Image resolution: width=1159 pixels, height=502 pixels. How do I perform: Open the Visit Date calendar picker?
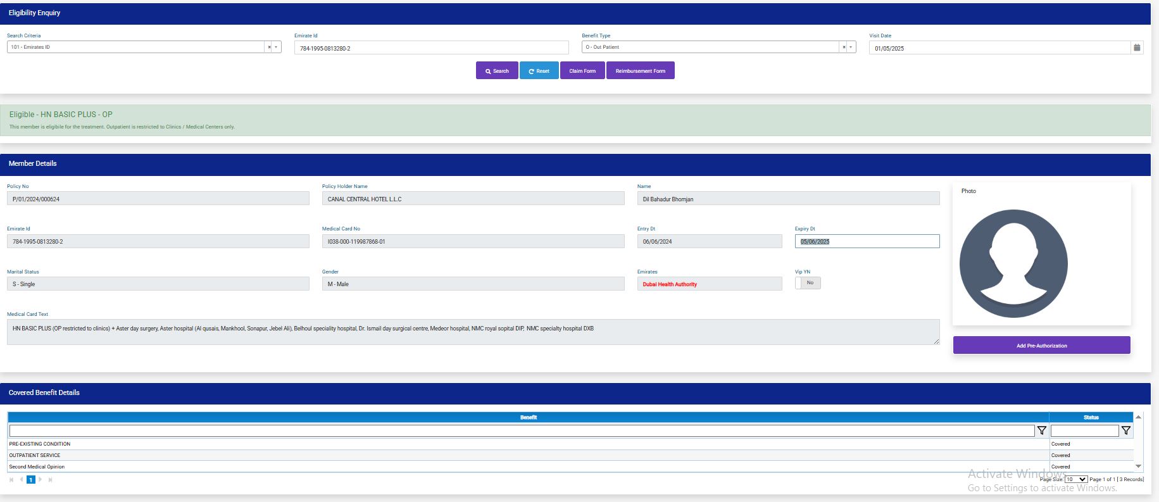click(1137, 47)
